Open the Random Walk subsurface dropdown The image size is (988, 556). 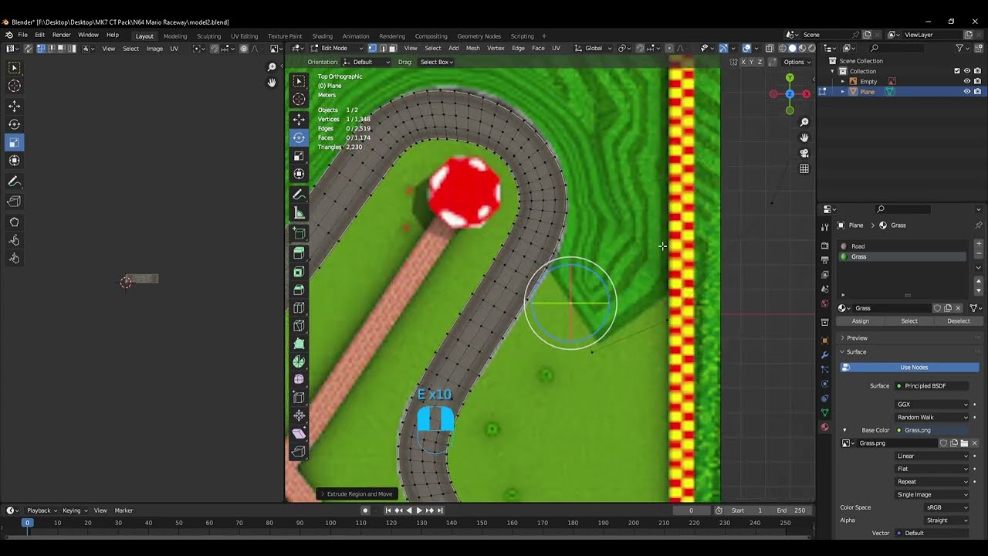pos(932,417)
